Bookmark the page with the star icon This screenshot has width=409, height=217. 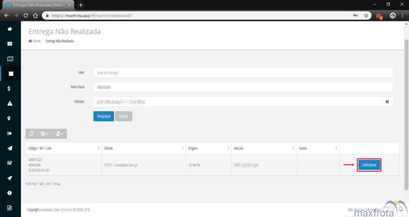pyautogui.click(x=366, y=16)
